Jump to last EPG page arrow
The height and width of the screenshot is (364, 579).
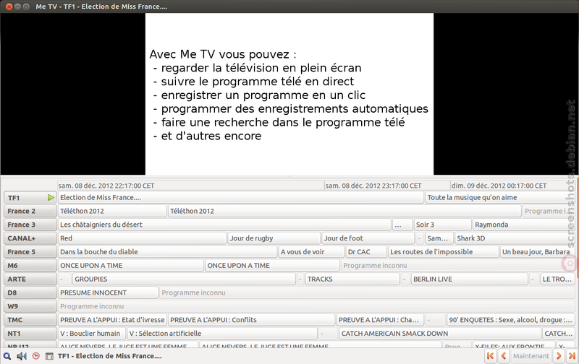click(x=572, y=356)
